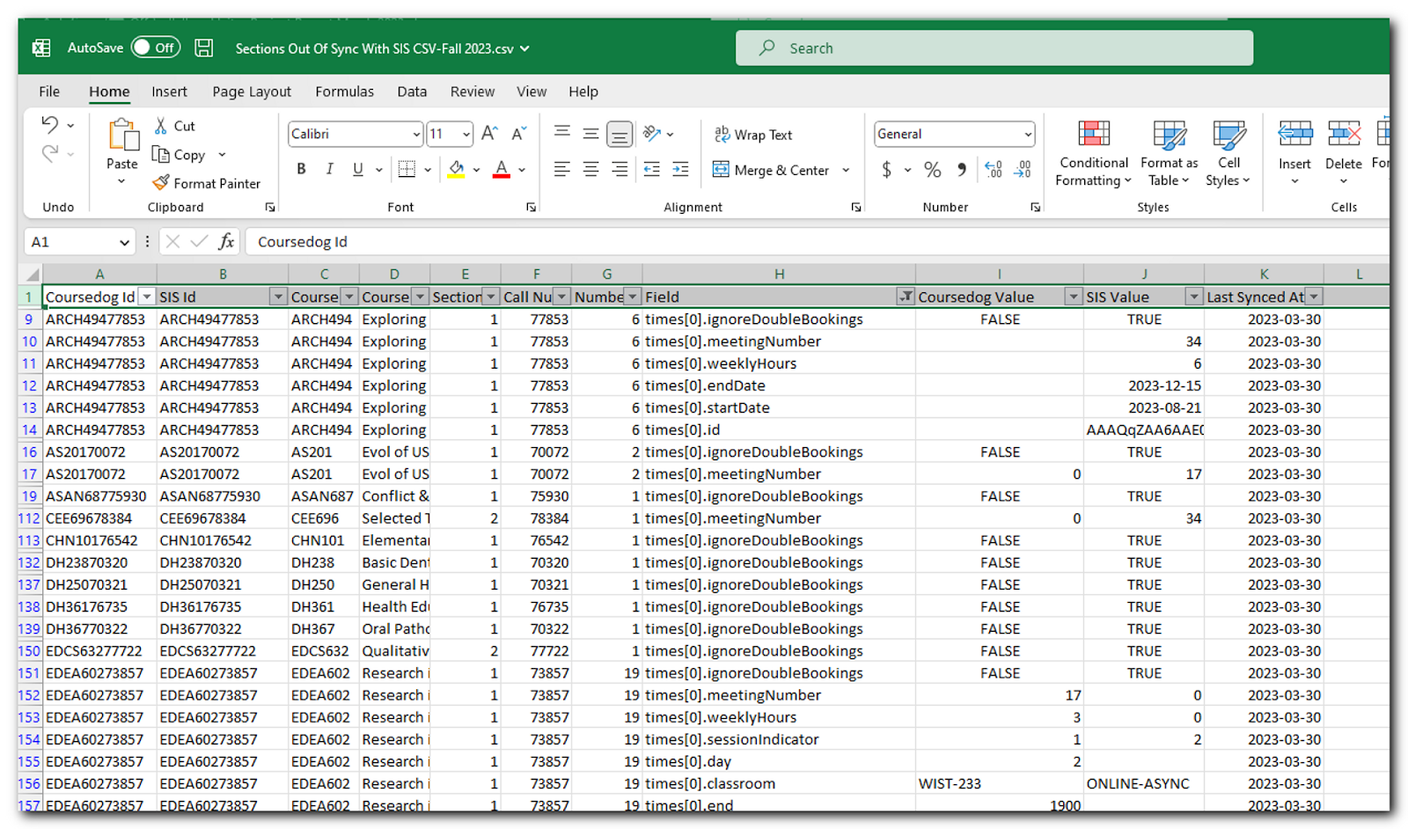Click the Save icon in title bar
1408x829 pixels.
point(203,48)
